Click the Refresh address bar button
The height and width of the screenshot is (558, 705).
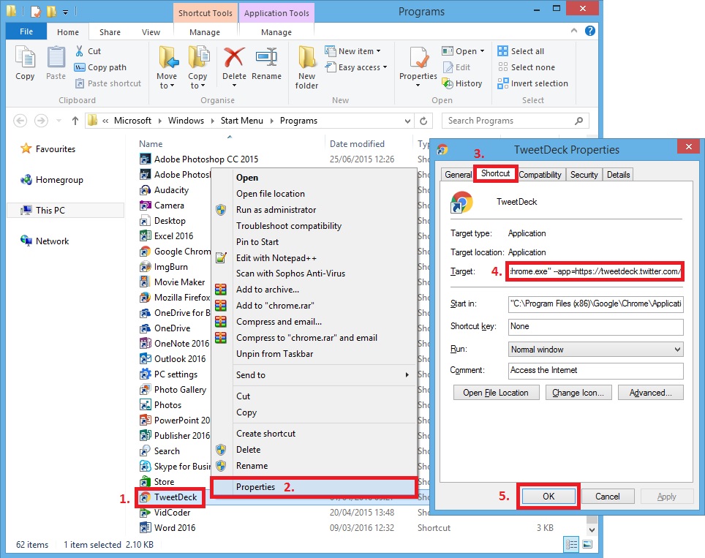pyautogui.click(x=423, y=121)
